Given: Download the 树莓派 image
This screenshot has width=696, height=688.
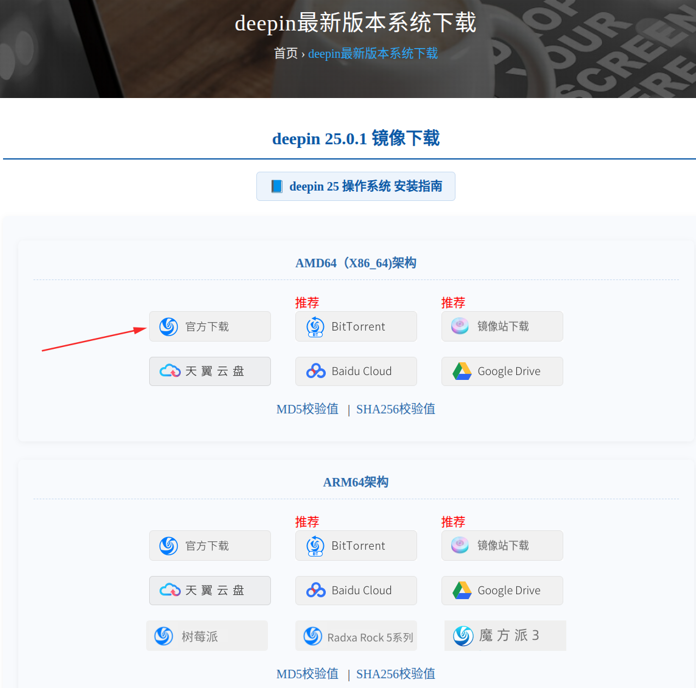Looking at the screenshot, I should [207, 636].
